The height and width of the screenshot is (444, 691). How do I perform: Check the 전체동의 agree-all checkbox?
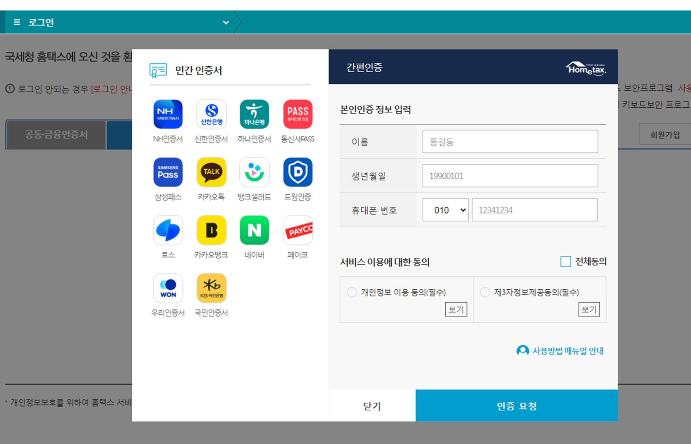(565, 261)
